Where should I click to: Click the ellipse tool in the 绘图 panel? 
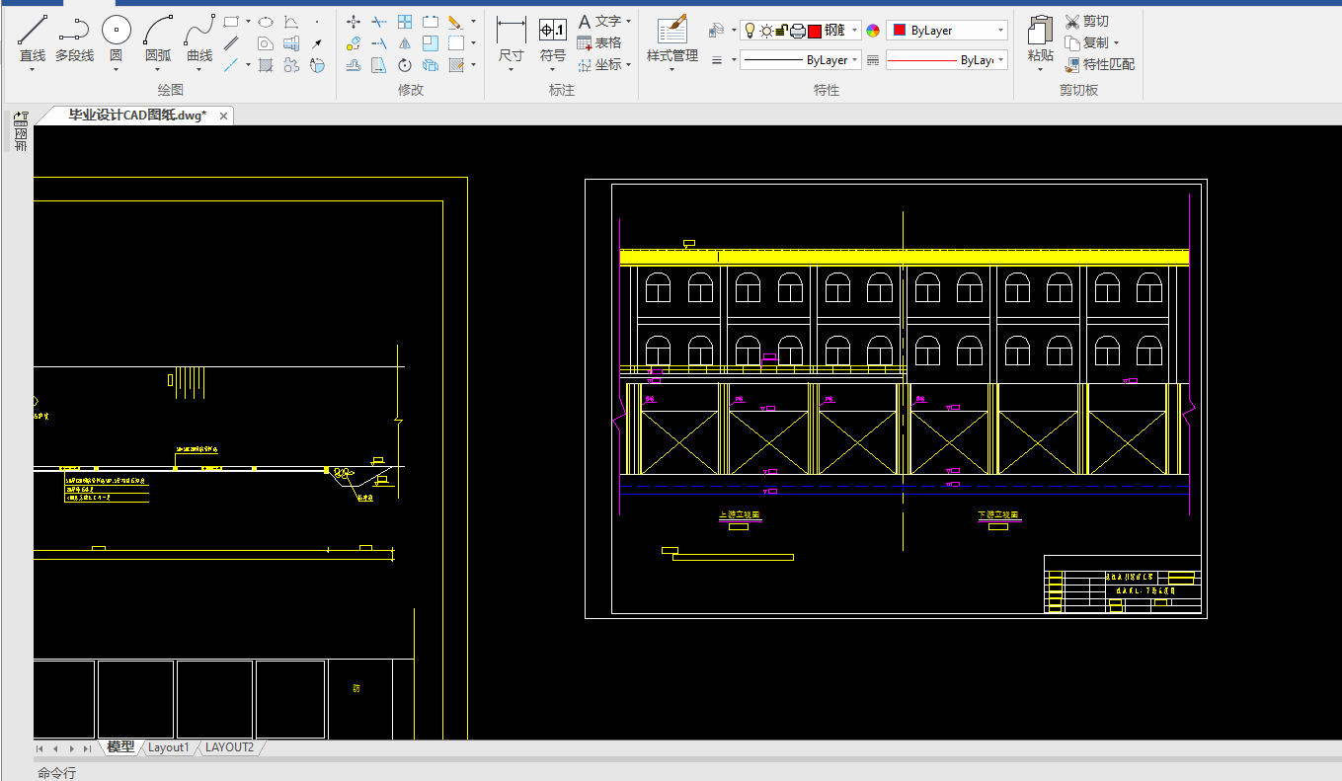coord(266,21)
